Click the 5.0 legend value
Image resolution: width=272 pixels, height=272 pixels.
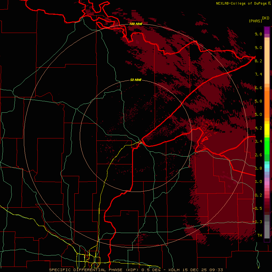[258, 115]
